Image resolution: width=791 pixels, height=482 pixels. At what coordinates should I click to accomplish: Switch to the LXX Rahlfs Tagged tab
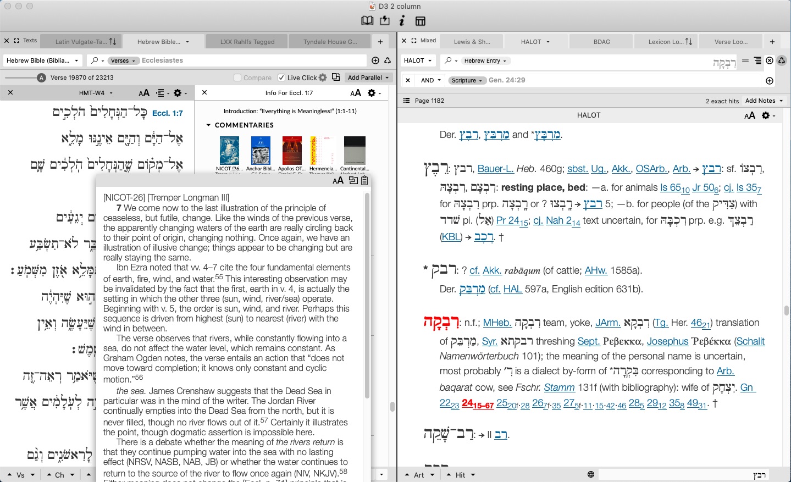pos(247,41)
